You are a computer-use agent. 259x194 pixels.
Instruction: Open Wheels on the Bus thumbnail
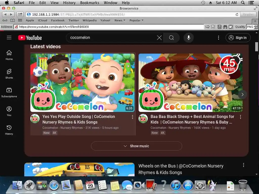[x=79, y=169]
